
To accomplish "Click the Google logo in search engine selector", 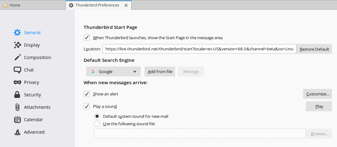I will (x=93, y=71).
